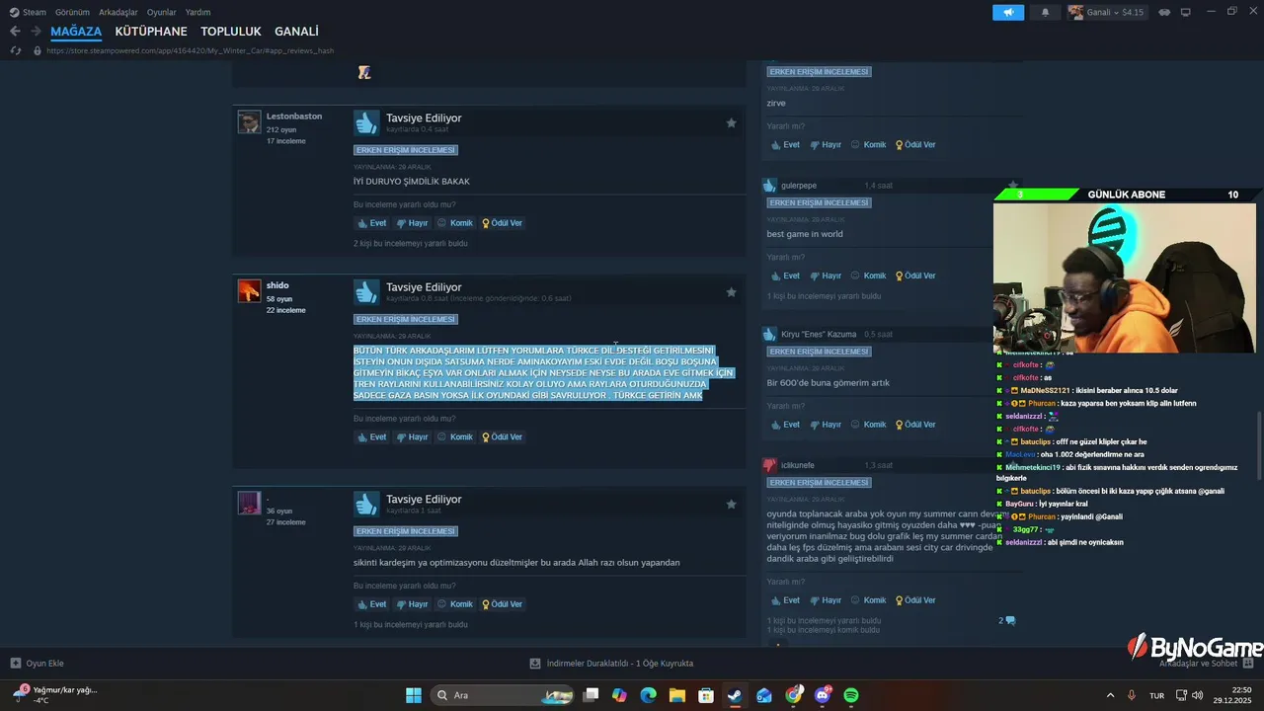Give Ödül Ver on shido's review
Screen dimensions: 1264x711
click(x=502, y=437)
